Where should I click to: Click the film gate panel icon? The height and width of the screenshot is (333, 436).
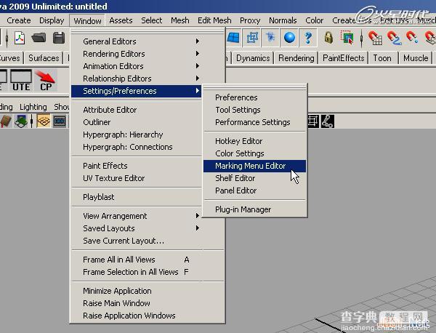pyautogui.click(x=60, y=121)
